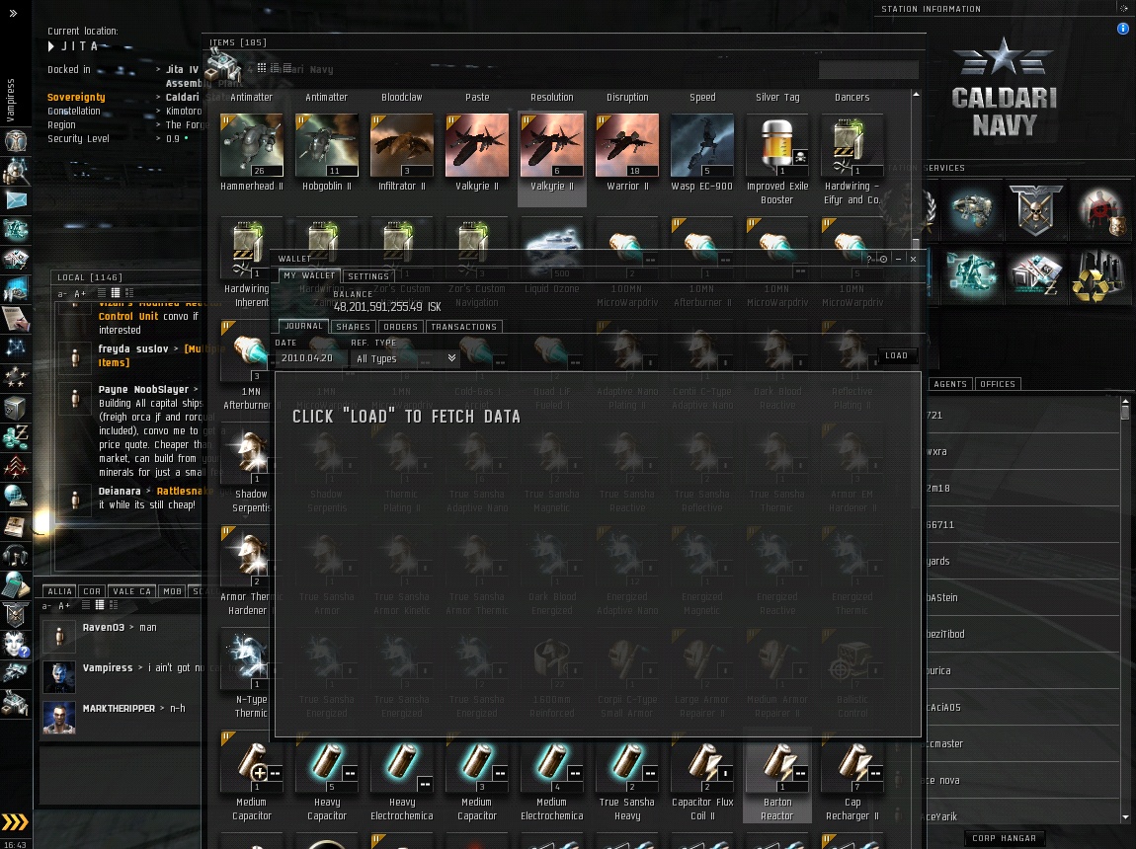
Task: Switch Local chat to large portrait mode
Action: pos(129,293)
